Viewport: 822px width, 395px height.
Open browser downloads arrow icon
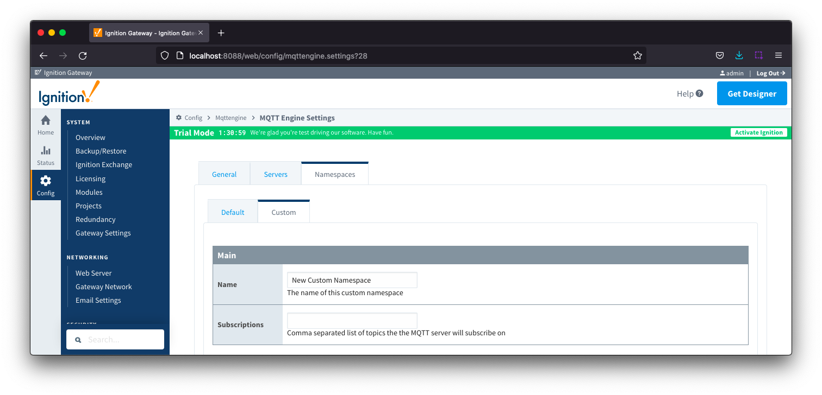click(739, 55)
